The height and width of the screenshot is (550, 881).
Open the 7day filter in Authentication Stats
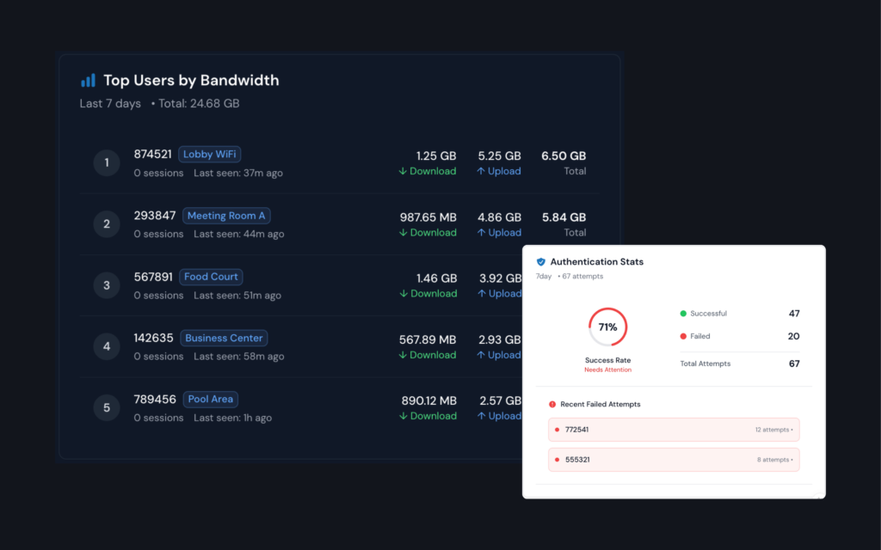click(544, 276)
